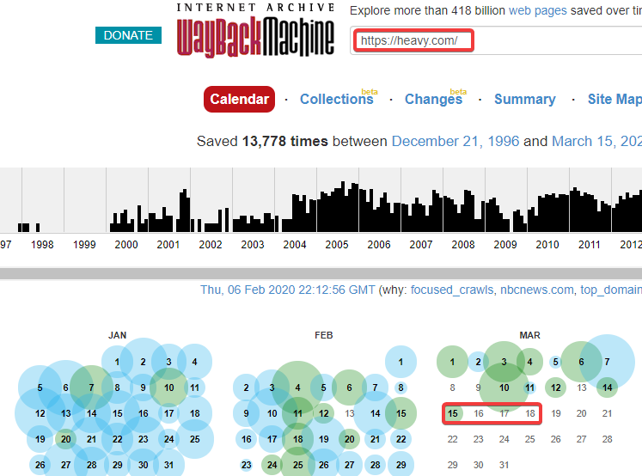Click the February 1 capture bubble
This screenshot has height=476, width=642.
[x=400, y=362]
